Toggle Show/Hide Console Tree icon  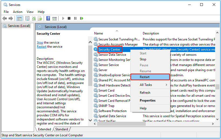point(19,18)
